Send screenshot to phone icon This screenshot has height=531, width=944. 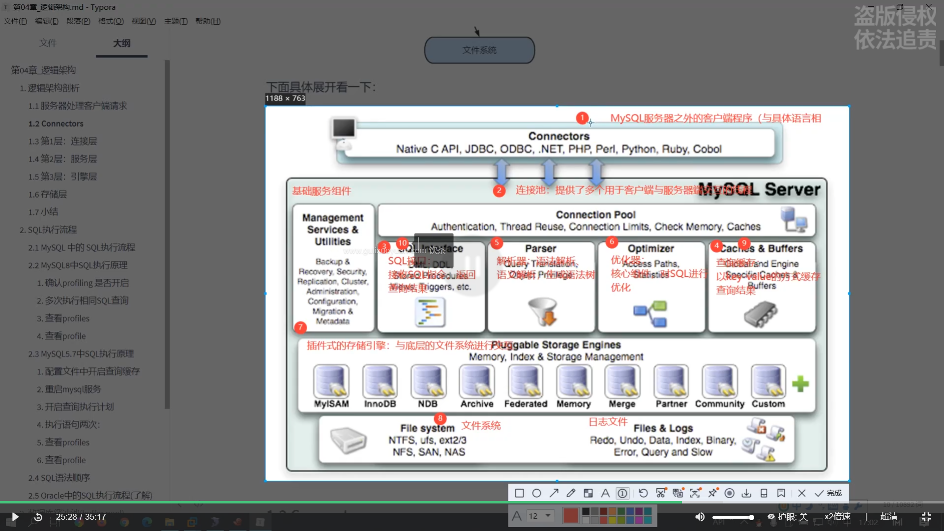pyautogui.click(x=764, y=493)
